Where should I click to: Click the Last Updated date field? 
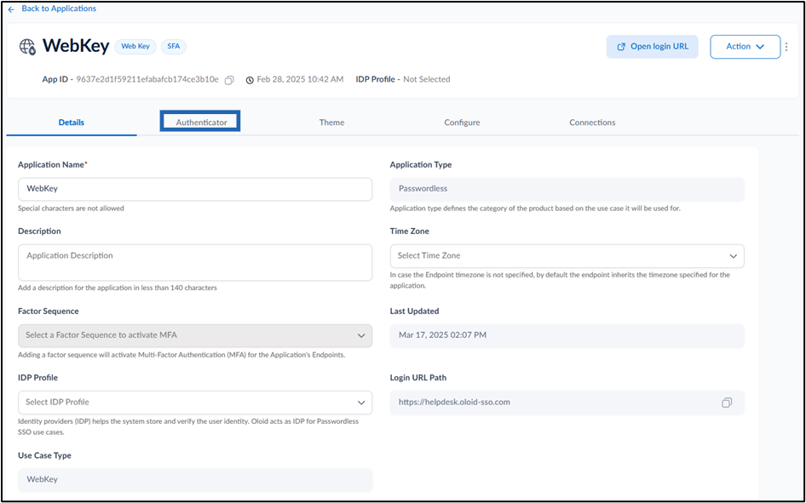coord(567,335)
